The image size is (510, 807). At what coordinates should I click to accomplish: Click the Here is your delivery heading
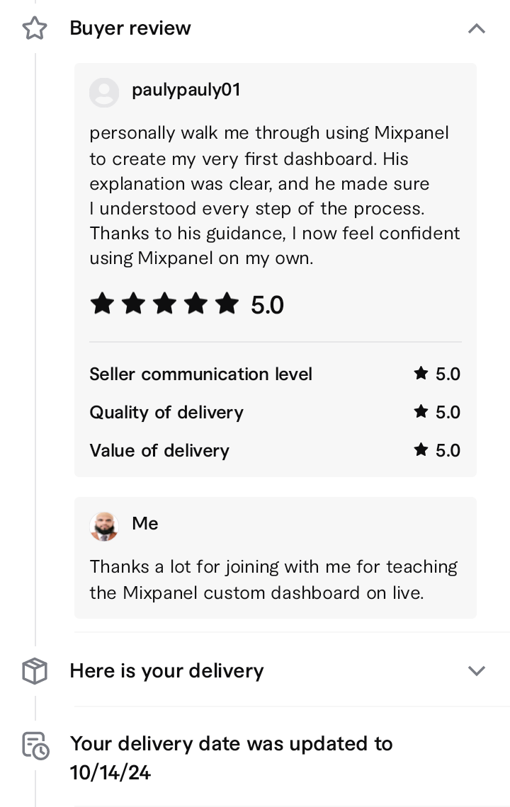166,670
